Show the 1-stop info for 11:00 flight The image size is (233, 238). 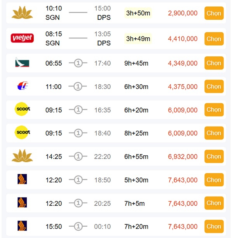coord(78,87)
